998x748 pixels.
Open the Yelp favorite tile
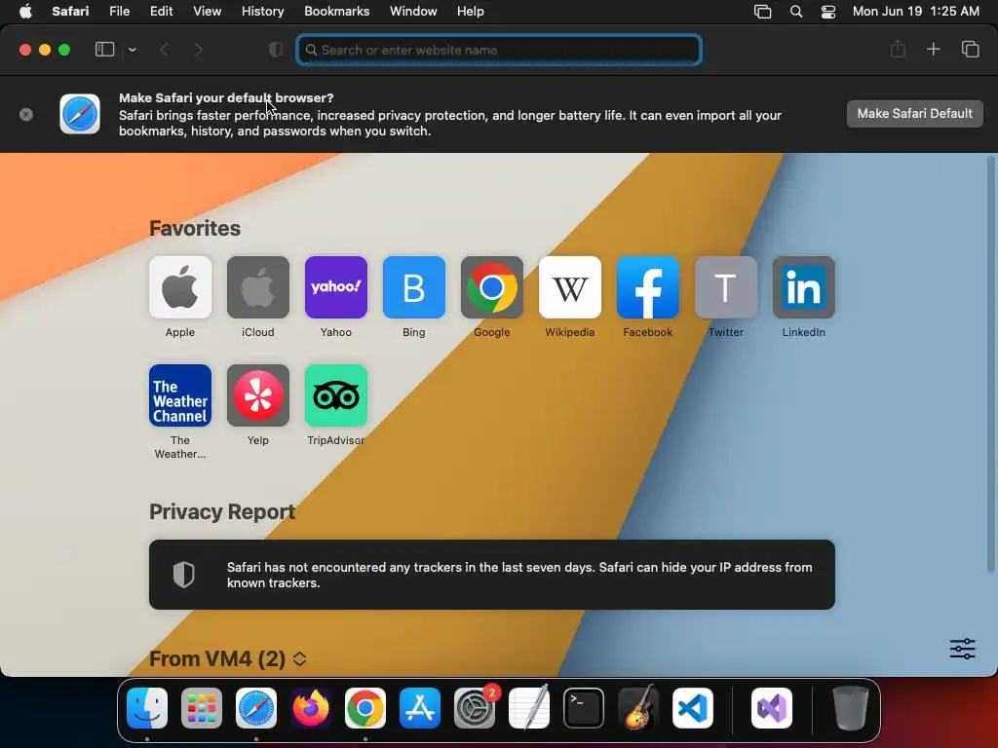257,395
